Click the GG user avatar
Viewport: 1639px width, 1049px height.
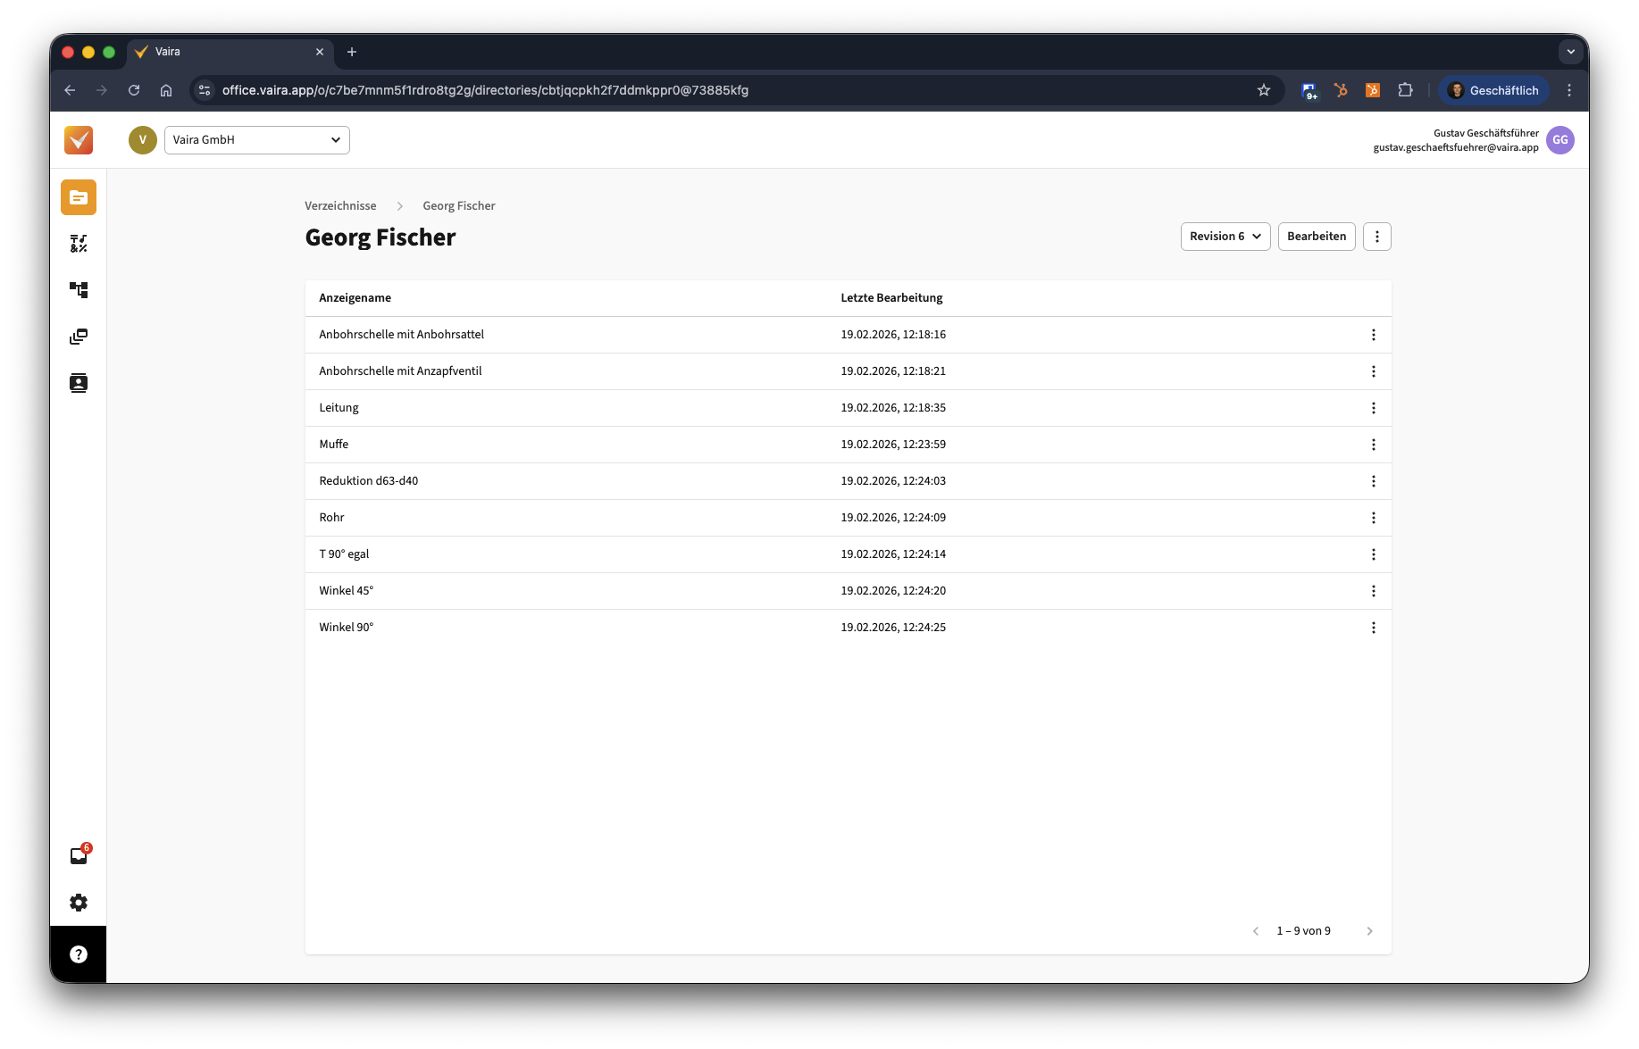(1560, 140)
